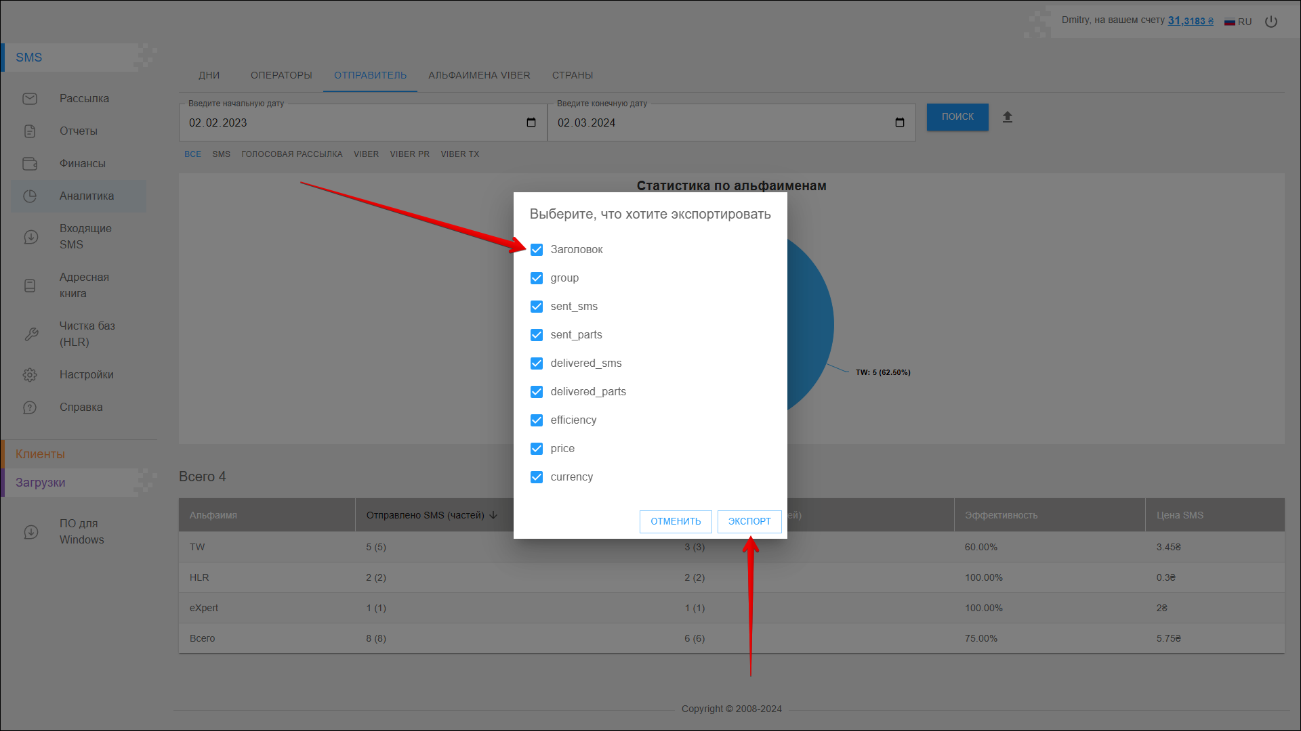Image resolution: width=1301 pixels, height=731 pixels.
Task: Click the Отменить button
Action: (x=676, y=521)
